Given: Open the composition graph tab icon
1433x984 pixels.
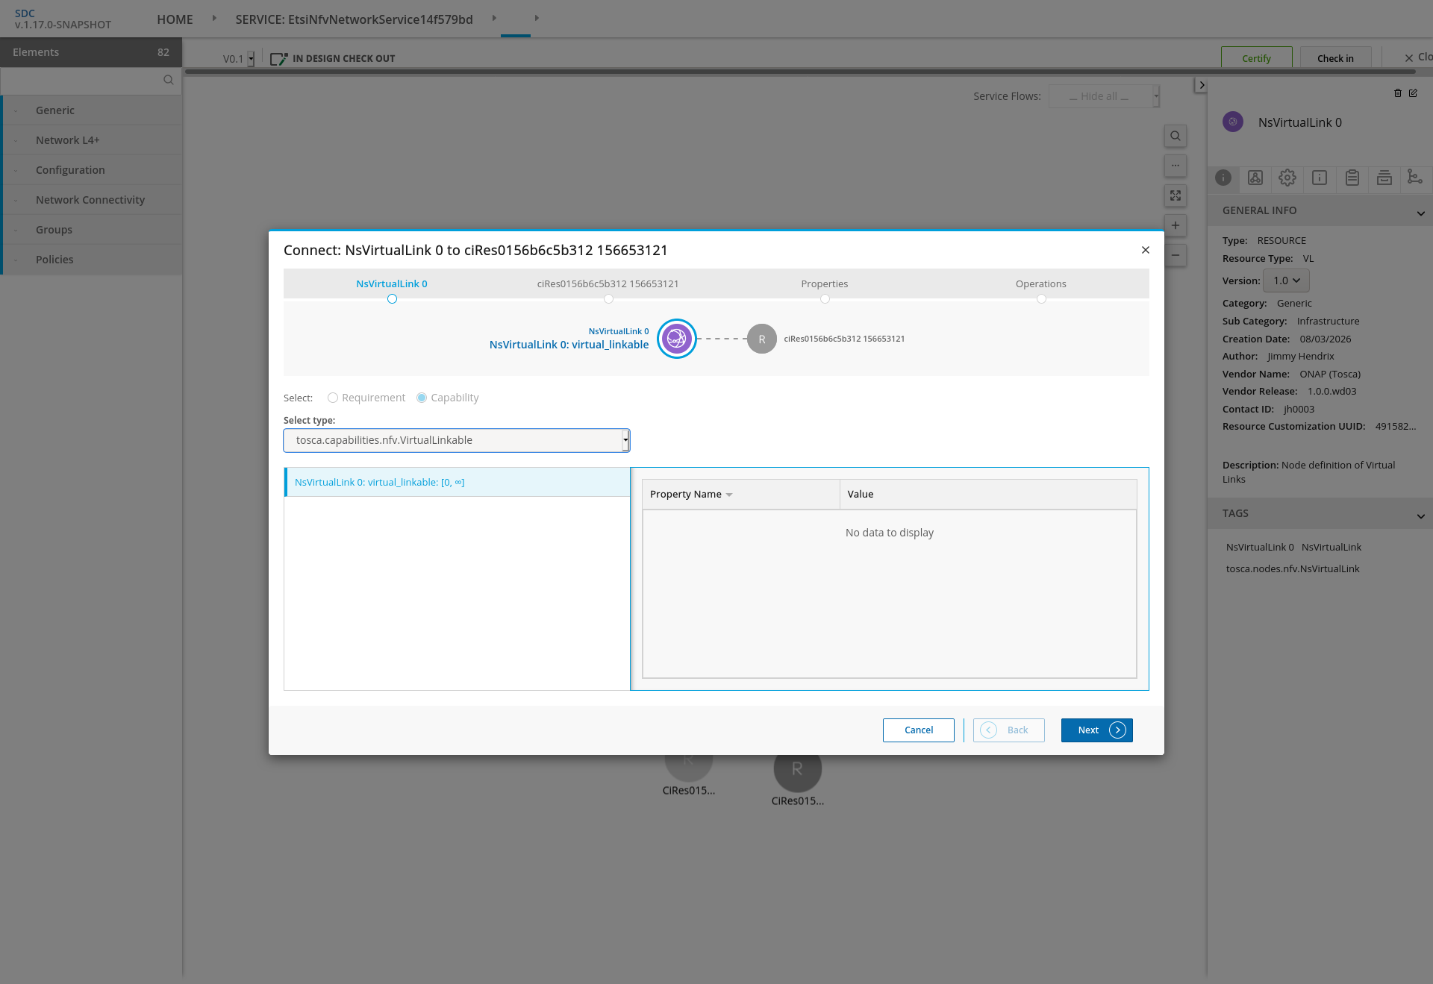Looking at the screenshot, I should point(1255,178).
